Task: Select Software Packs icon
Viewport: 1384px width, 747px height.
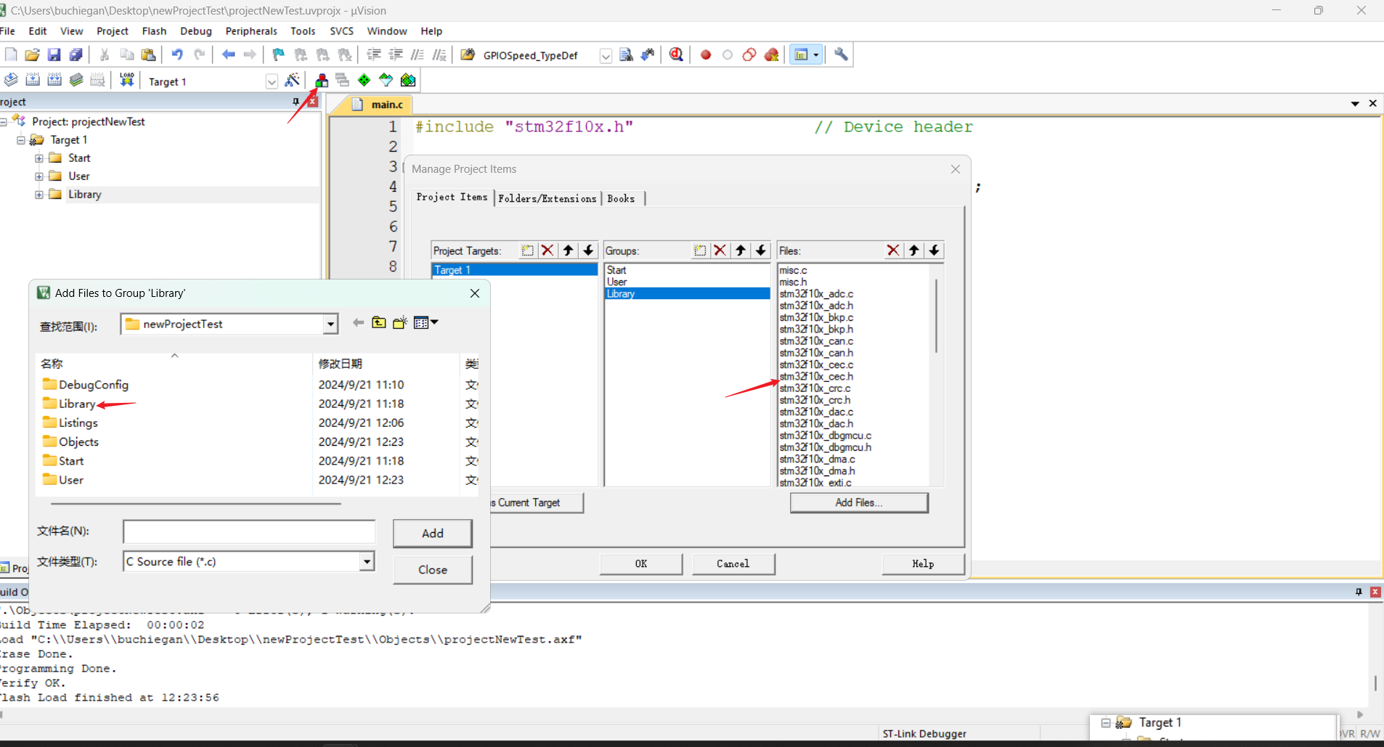Action: click(x=386, y=80)
